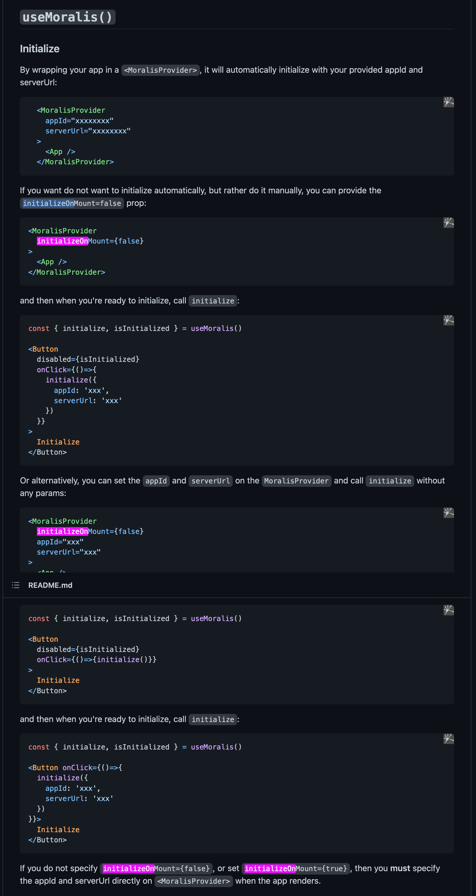
Task: Click inline code 'initializeOnMount={true}'
Action: tap(296, 869)
